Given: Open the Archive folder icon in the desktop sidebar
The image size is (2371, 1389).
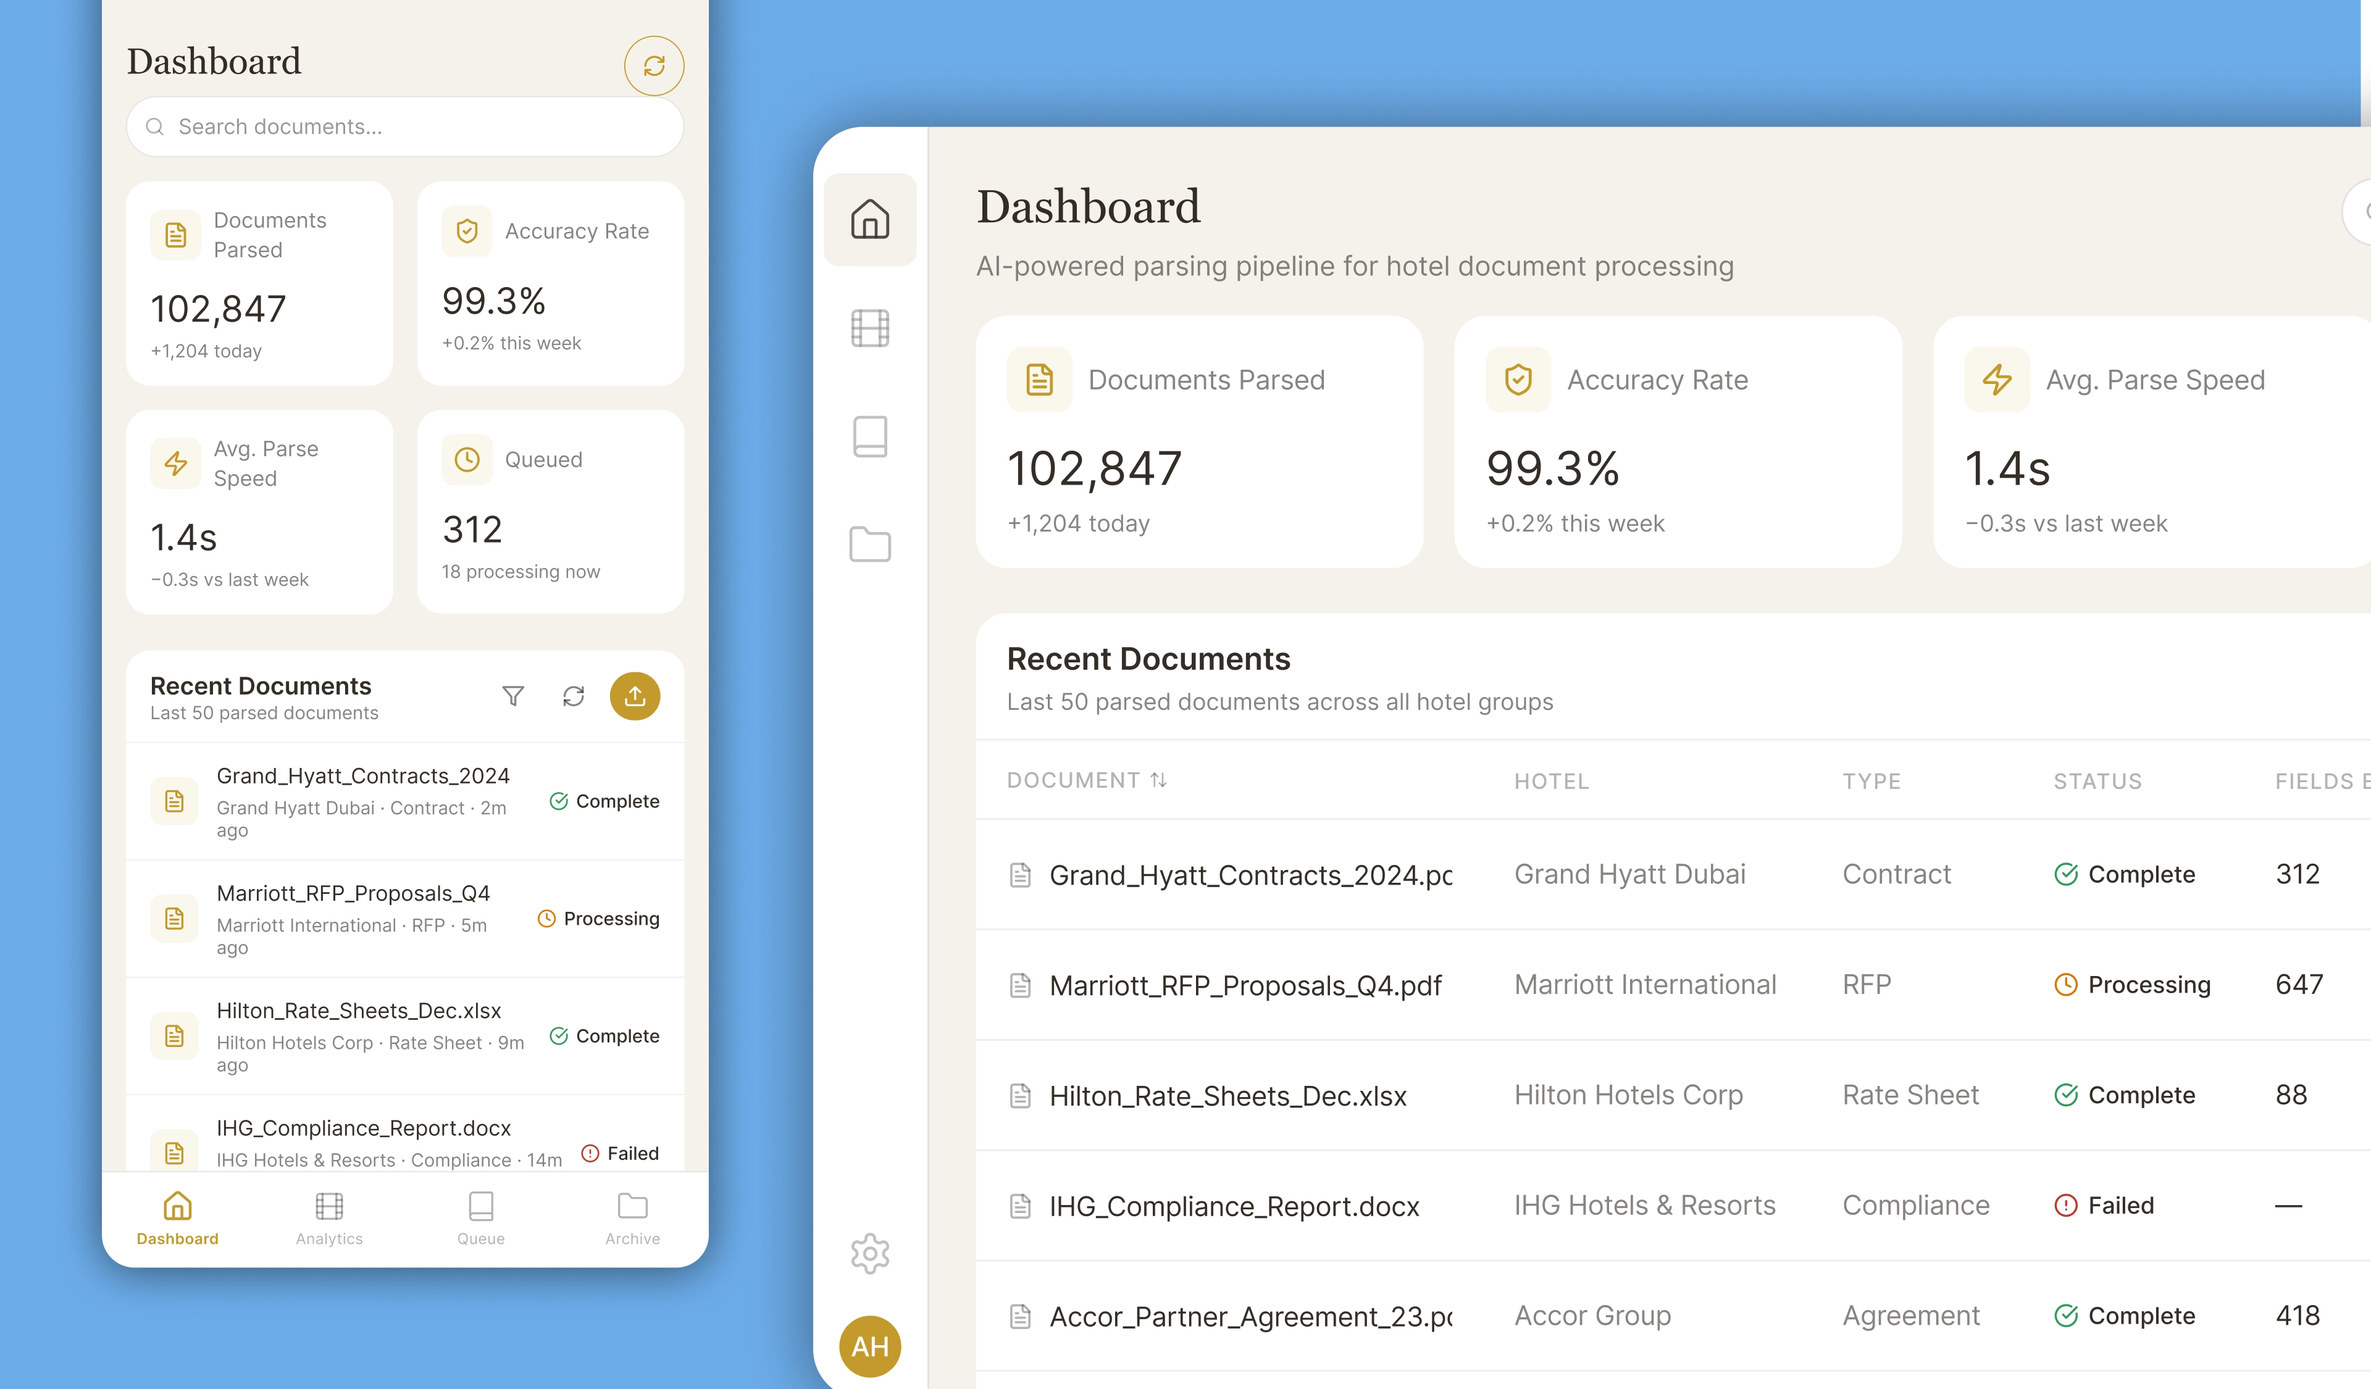Looking at the screenshot, I should click(x=871, y=544).
